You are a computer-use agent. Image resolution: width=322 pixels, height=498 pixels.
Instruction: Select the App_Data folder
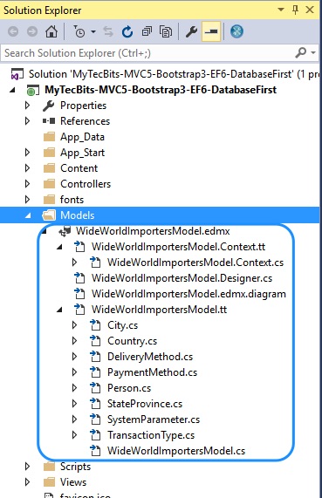coord(82,137)
